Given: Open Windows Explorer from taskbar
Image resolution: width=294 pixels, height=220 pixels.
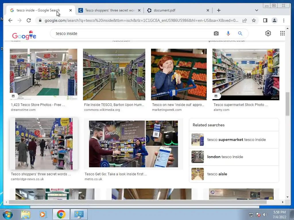Looking at the screenshot, I should point(26,214).
